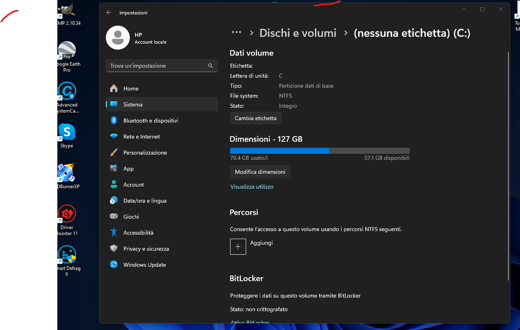Click the search magnifier icon
520x330 pixels.
pyautogui.click(x=210, y=66)
